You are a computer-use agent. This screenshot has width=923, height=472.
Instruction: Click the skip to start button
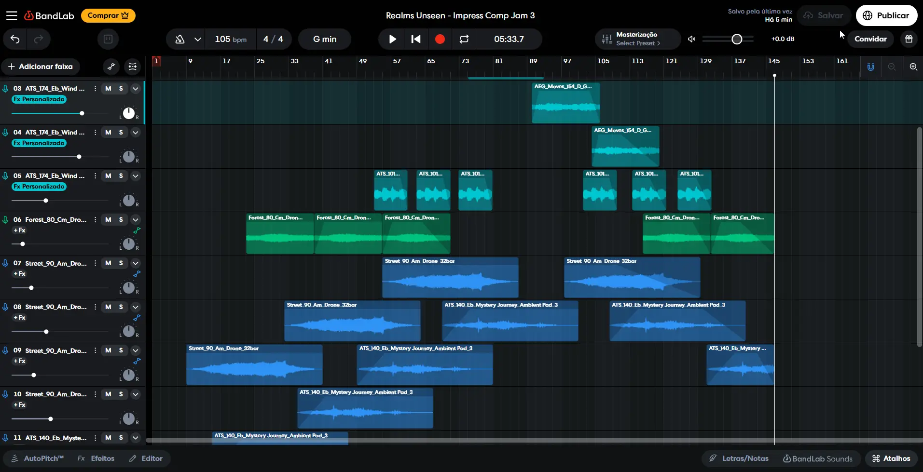[x=415, y=39]
